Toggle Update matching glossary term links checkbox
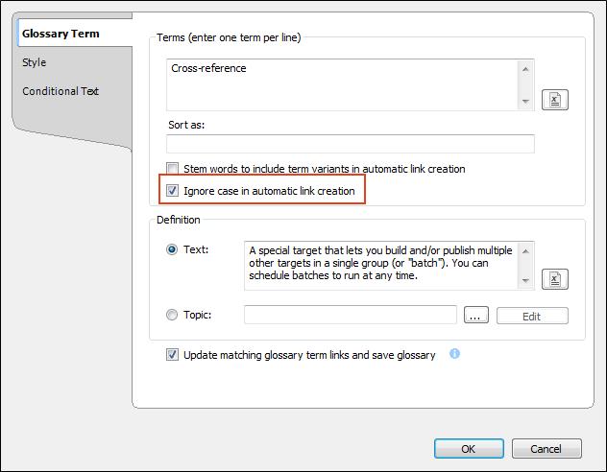 point(172,355)
